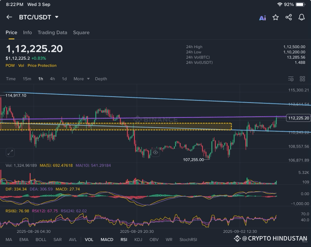Open price alerts bell icon

(301, 17)
